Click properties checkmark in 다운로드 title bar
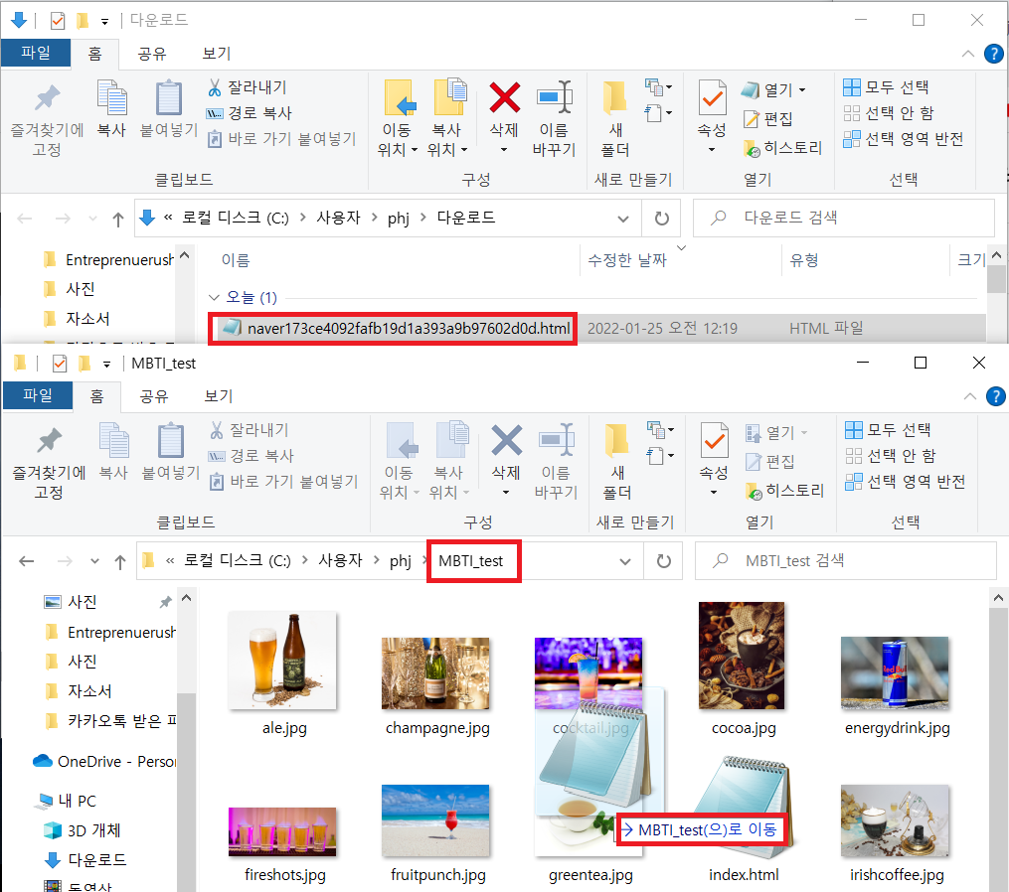This screenshot has height=892, width=1009. (x=58, y=21)
